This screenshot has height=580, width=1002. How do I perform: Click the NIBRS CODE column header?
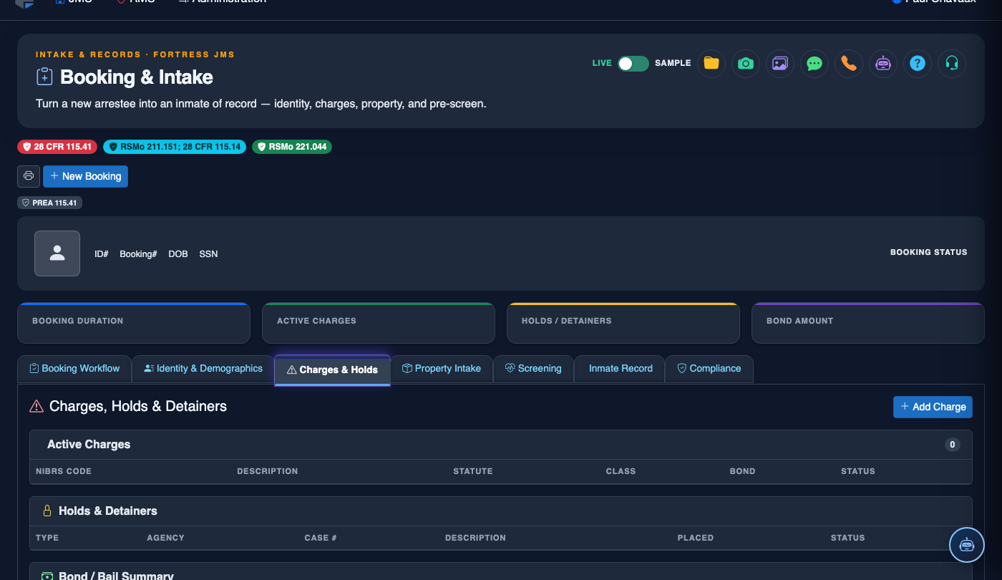(64, 471)
